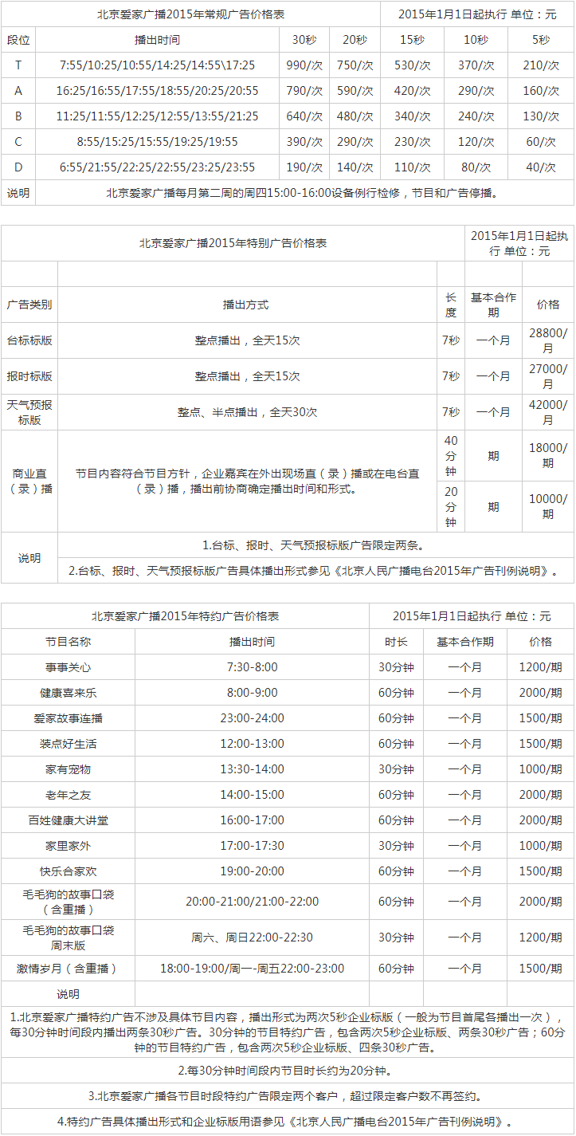Viewport: 576px width, 1136px height.
Task: Click the 7:55/10:25/10:55/14:25/14:55\17:25 time cell
Action: tap(158, 65)
